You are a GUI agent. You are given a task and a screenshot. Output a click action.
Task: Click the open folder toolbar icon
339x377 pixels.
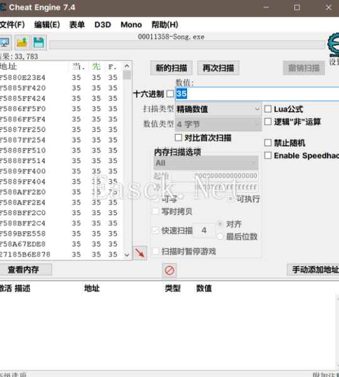(x=22, y=43)
